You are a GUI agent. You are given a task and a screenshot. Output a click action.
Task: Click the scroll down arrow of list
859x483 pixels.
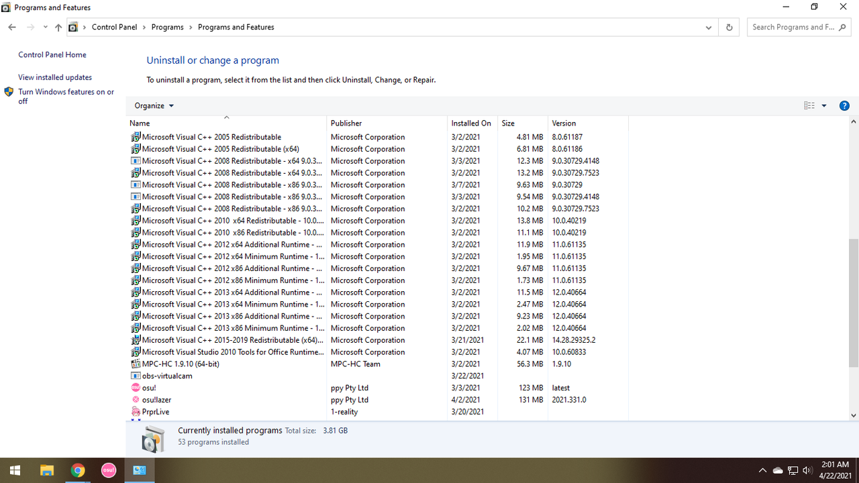coord(854,415)
